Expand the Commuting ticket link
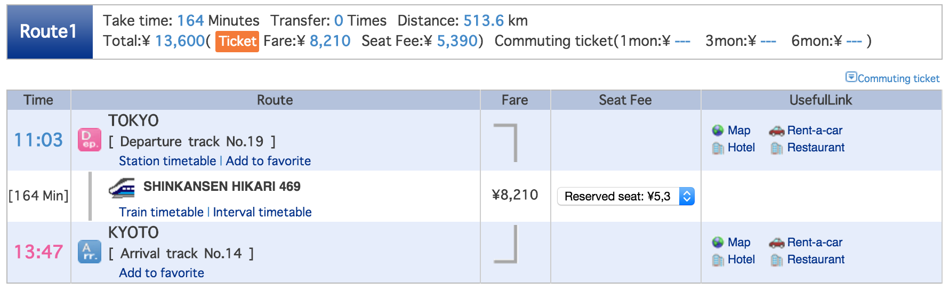This screenshot has width=949, height=290. (898, 78)
